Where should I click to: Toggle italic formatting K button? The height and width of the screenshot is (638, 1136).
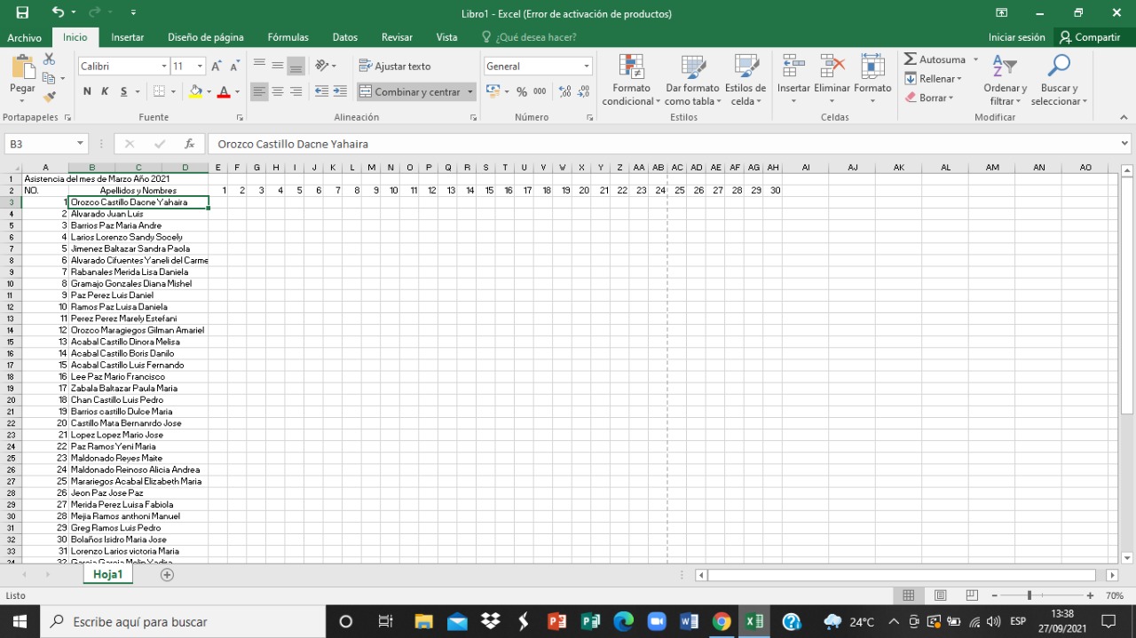coord(105,91)
